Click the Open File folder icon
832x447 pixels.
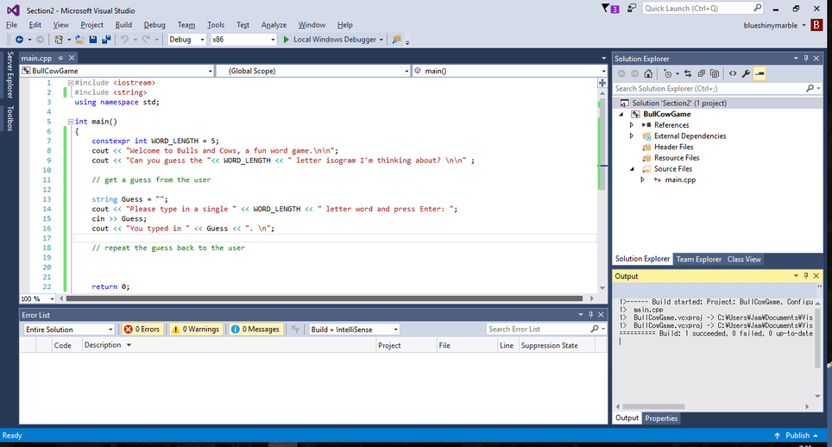pyautogui.click(x=79, y=39)
